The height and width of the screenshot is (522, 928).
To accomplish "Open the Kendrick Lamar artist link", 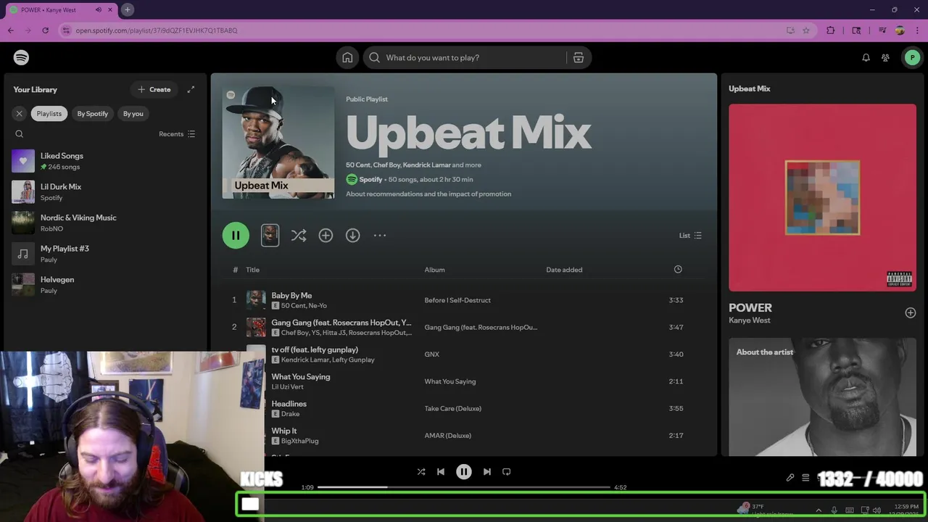I will pyautogui.click(x=426, y=165).
